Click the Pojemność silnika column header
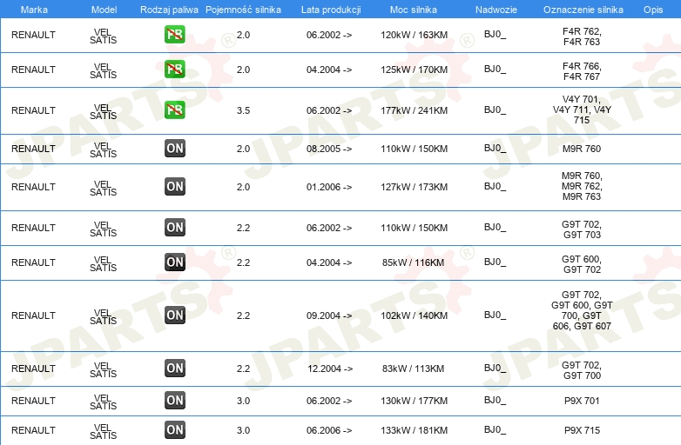The image size is (681, 445). (243, 10)
